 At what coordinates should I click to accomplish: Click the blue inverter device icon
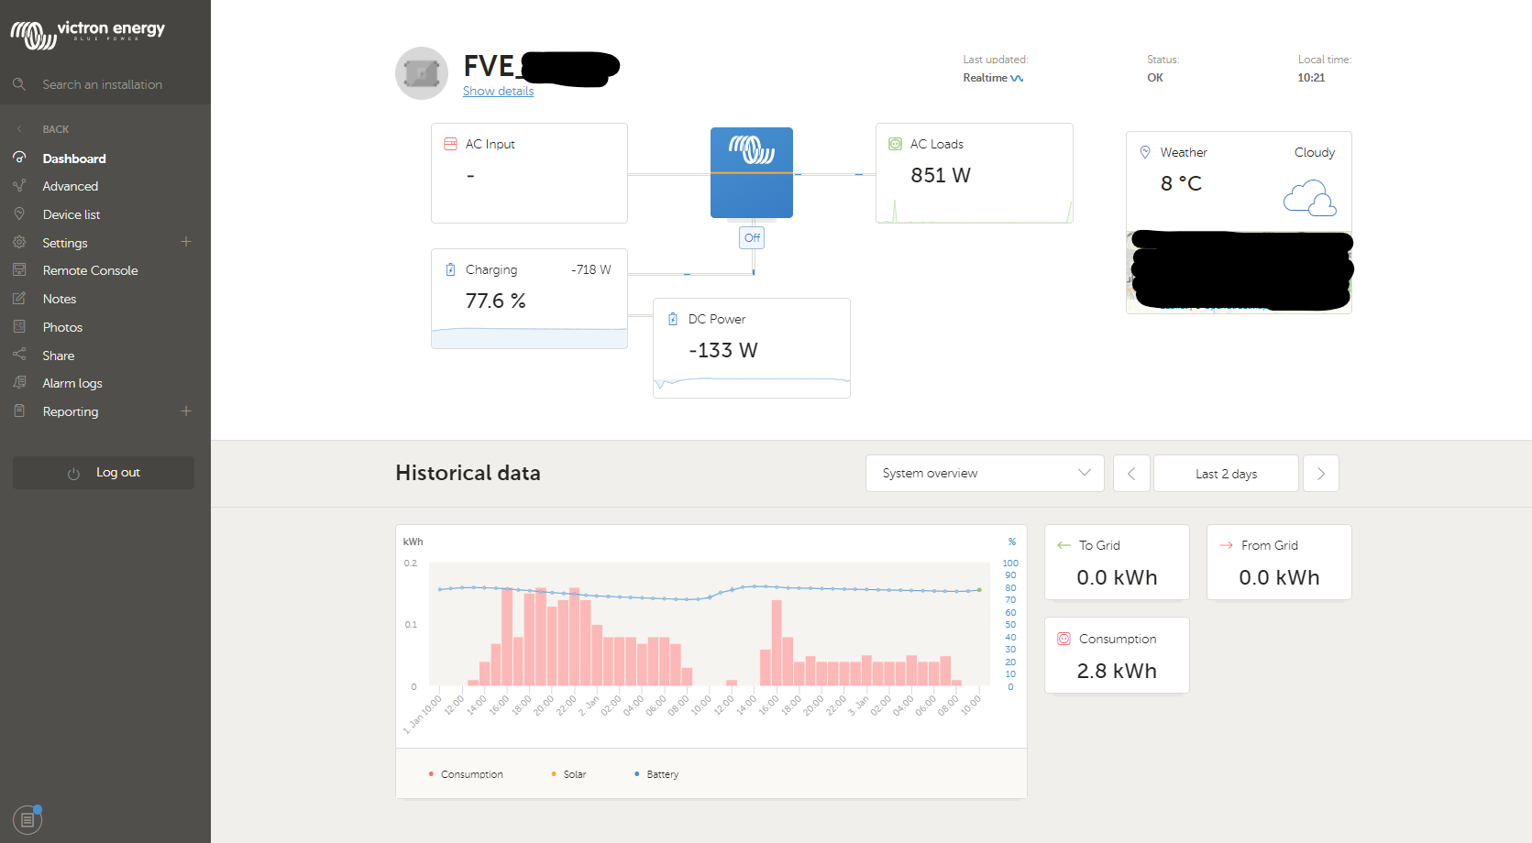tap(752, 172)
